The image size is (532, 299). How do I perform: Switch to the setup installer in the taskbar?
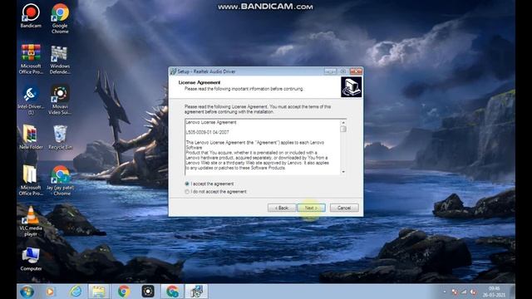click(x=197, y=292)
